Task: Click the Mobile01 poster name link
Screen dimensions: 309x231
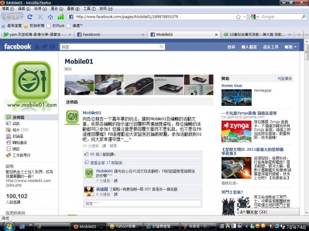Action: point(92,113)
